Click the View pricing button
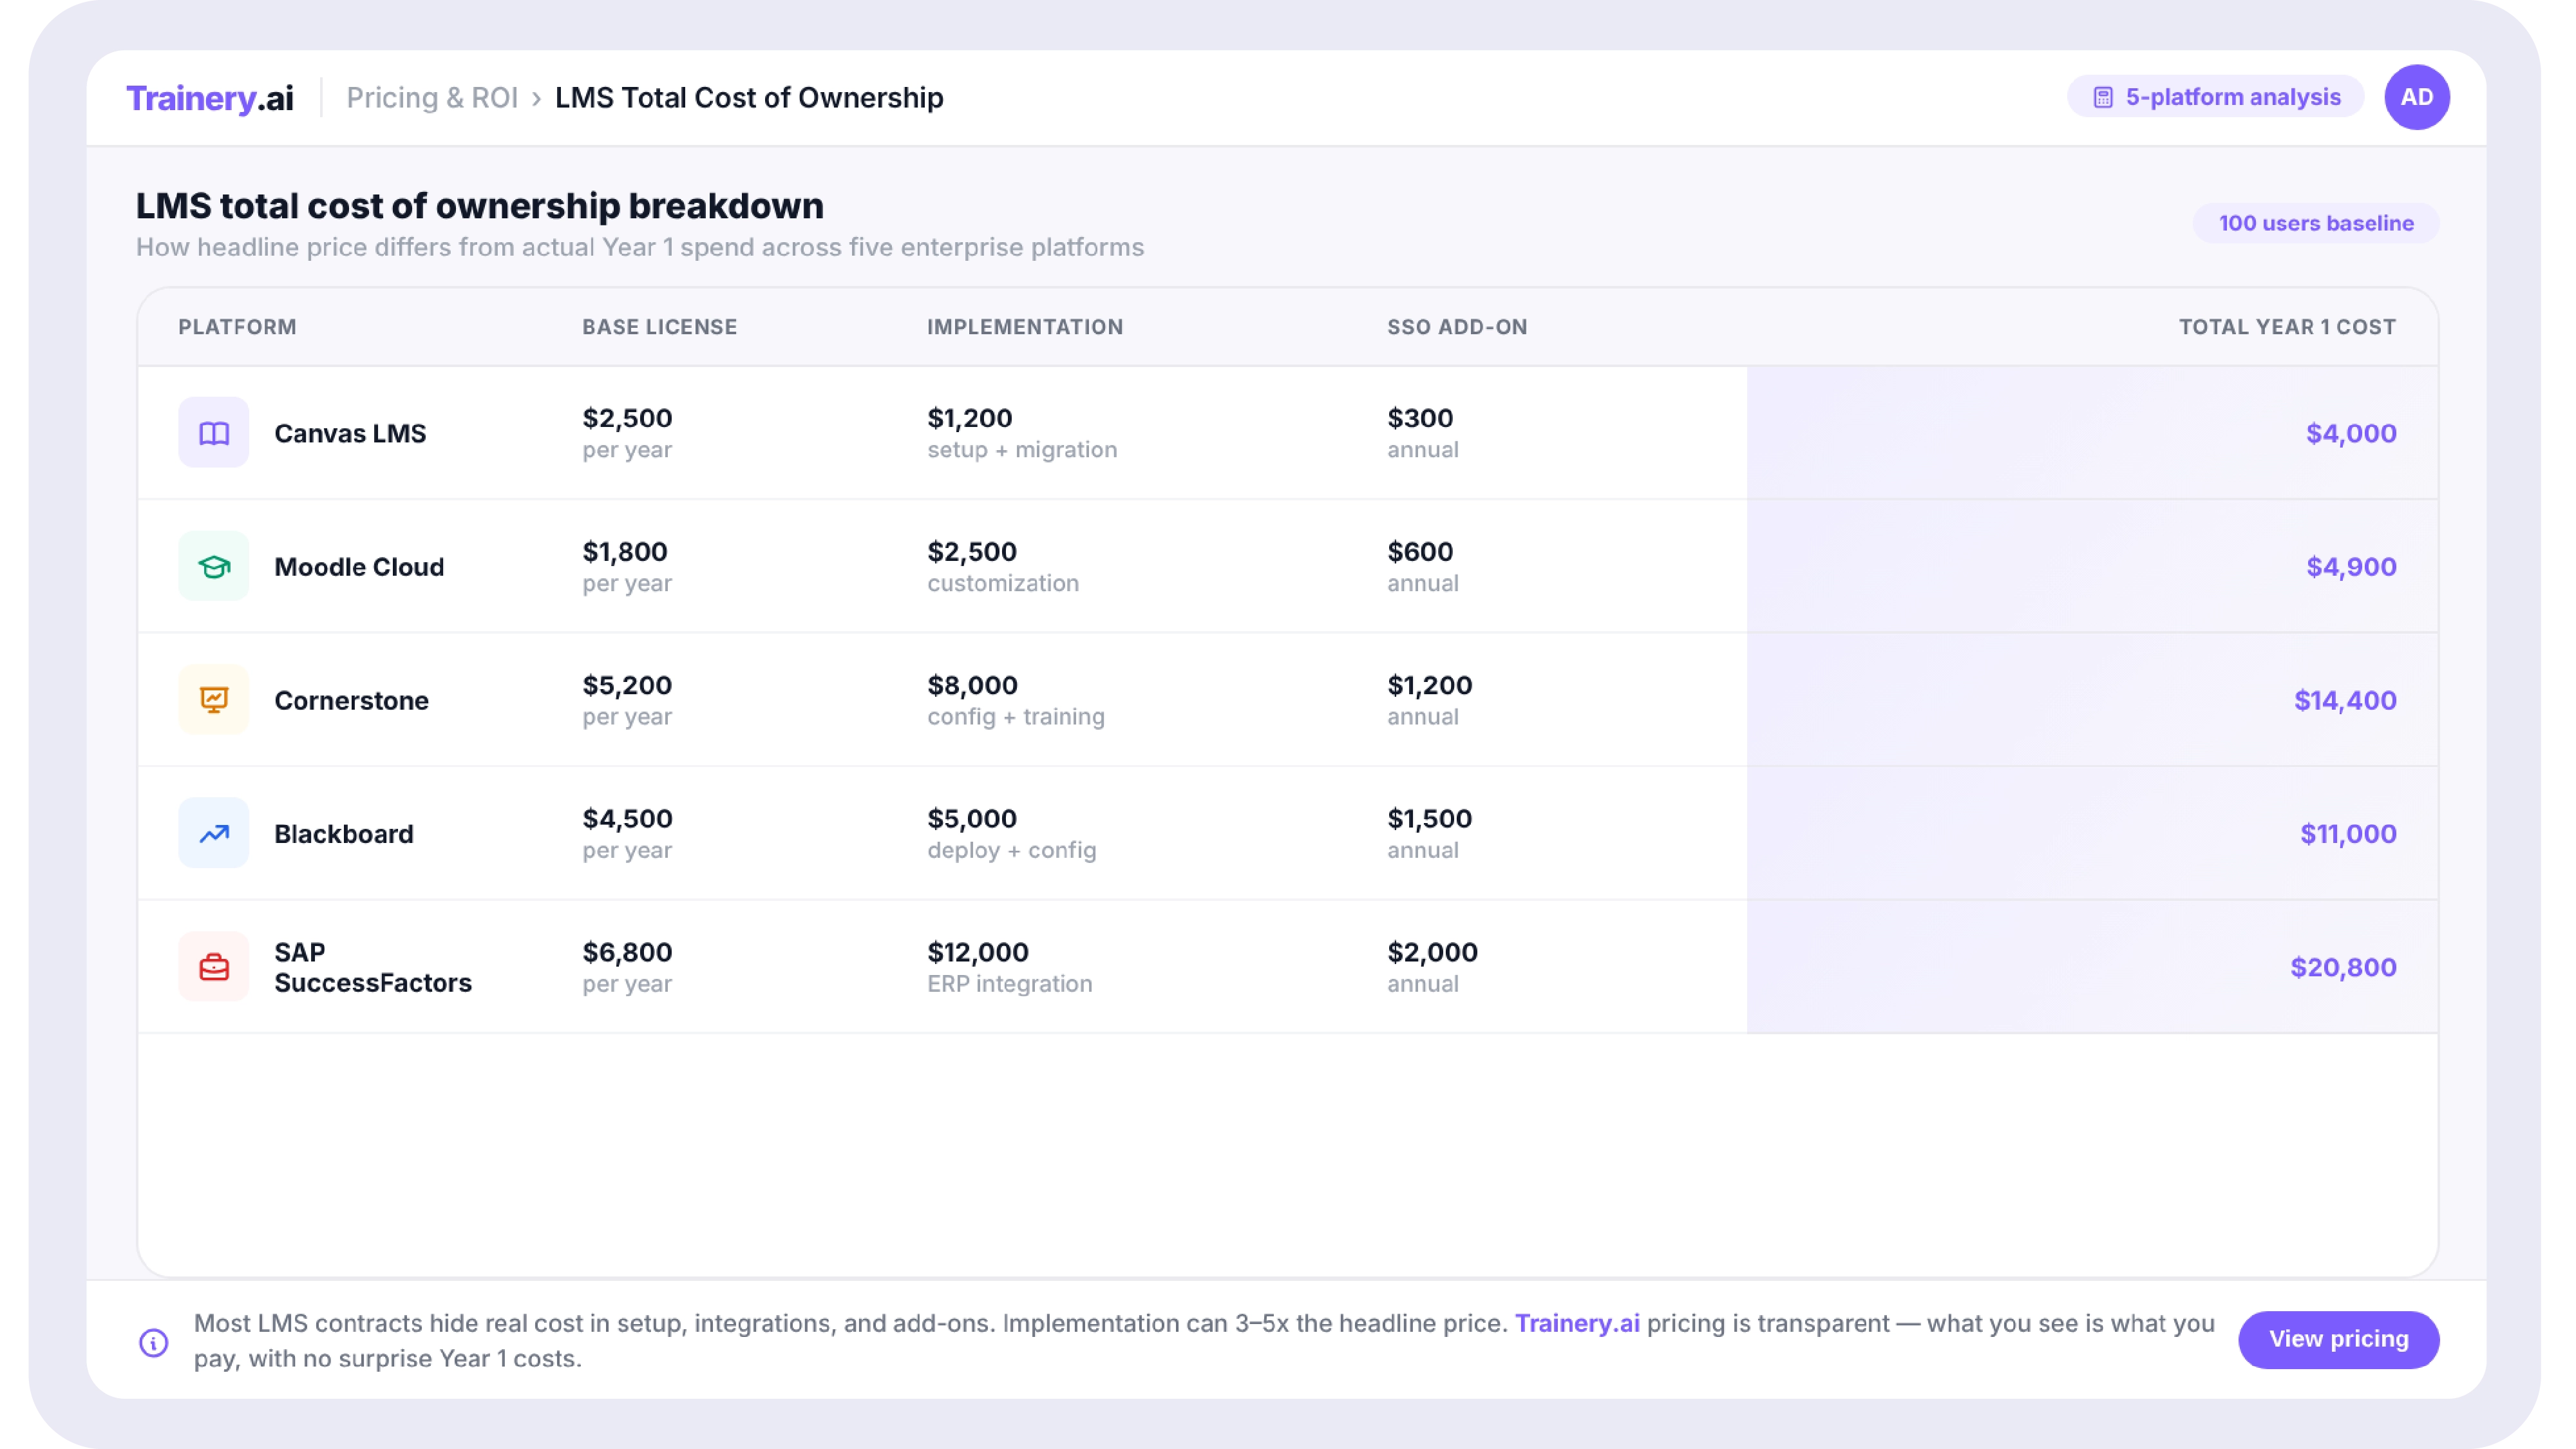 coord(2339,1339)
